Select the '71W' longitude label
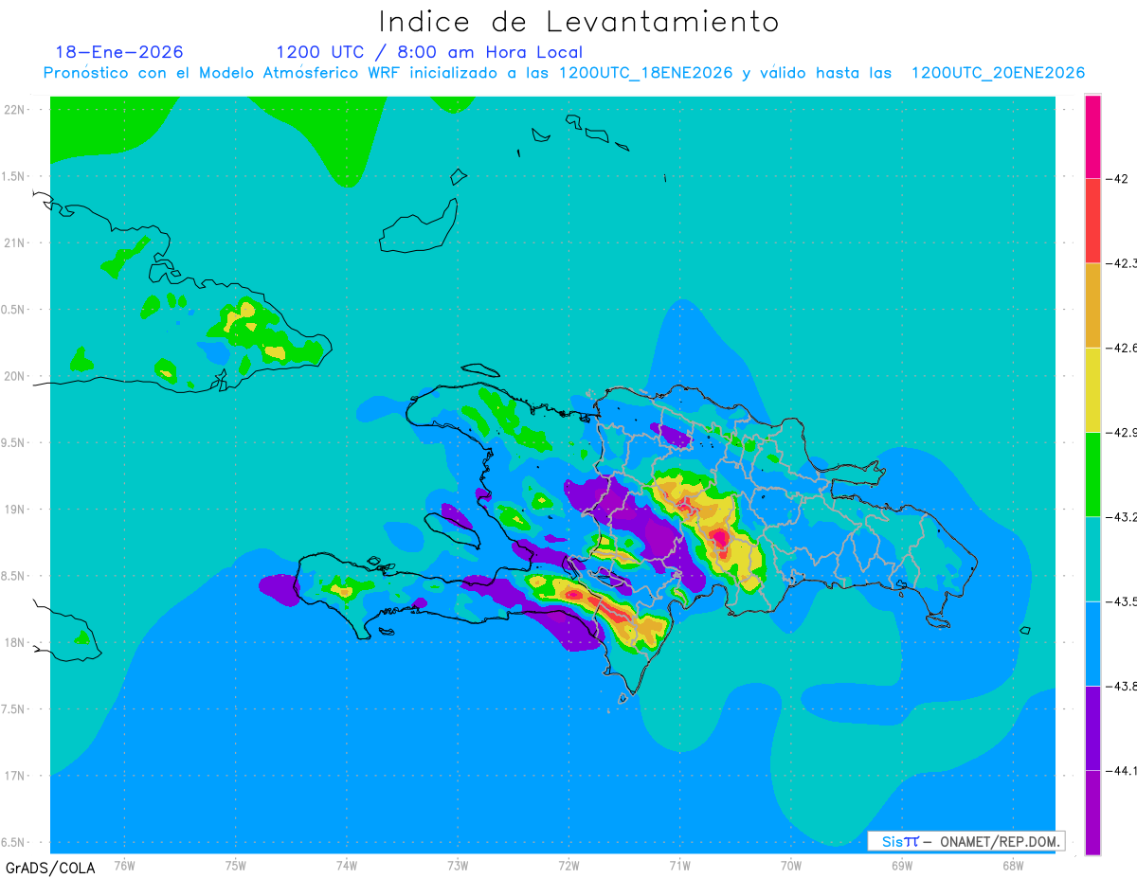This screenshot has height=878, width=1137. tap(679, 865)
